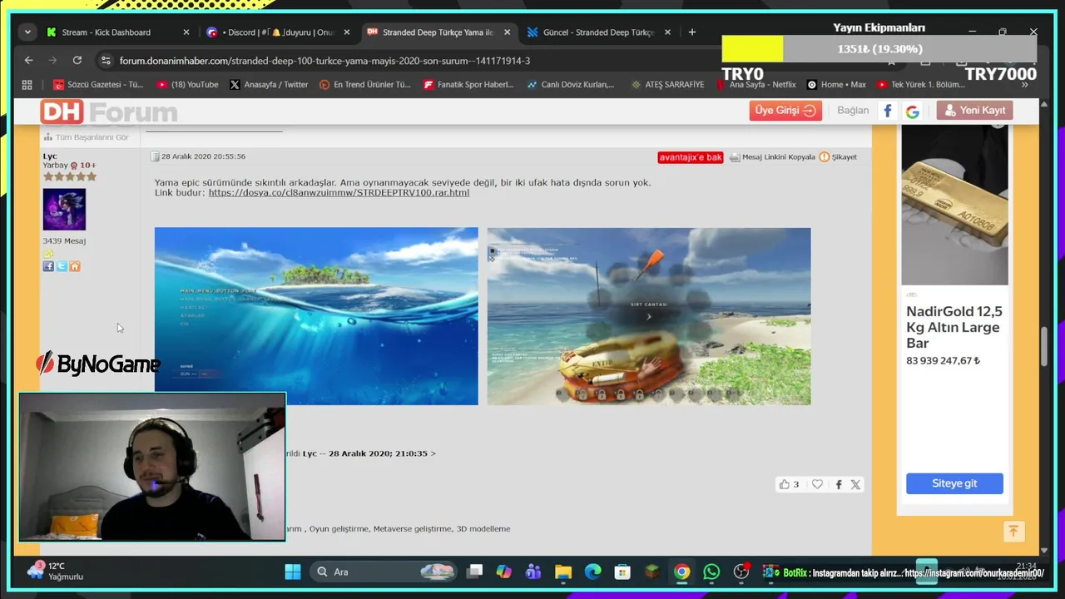Share post on Facebook icon
This screenshot has height=599, width=1065.
pos(839,484)
